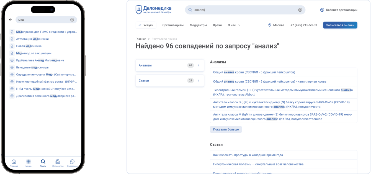Clear the phone search field 'мед'
This screenshot has height=174, width=371.
click(72, 20)
